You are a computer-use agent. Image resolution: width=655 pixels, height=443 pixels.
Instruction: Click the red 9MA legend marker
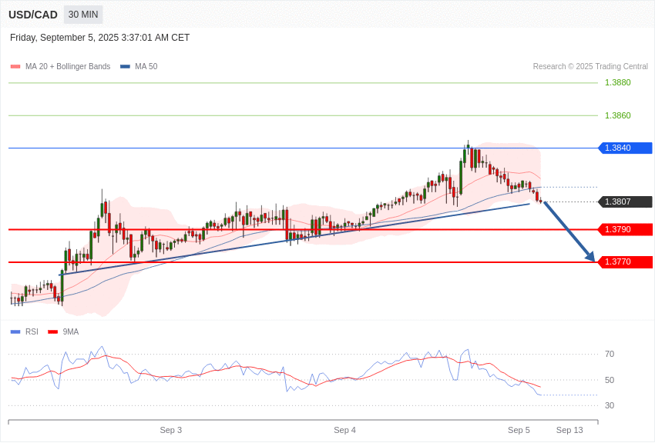point(52,332)
